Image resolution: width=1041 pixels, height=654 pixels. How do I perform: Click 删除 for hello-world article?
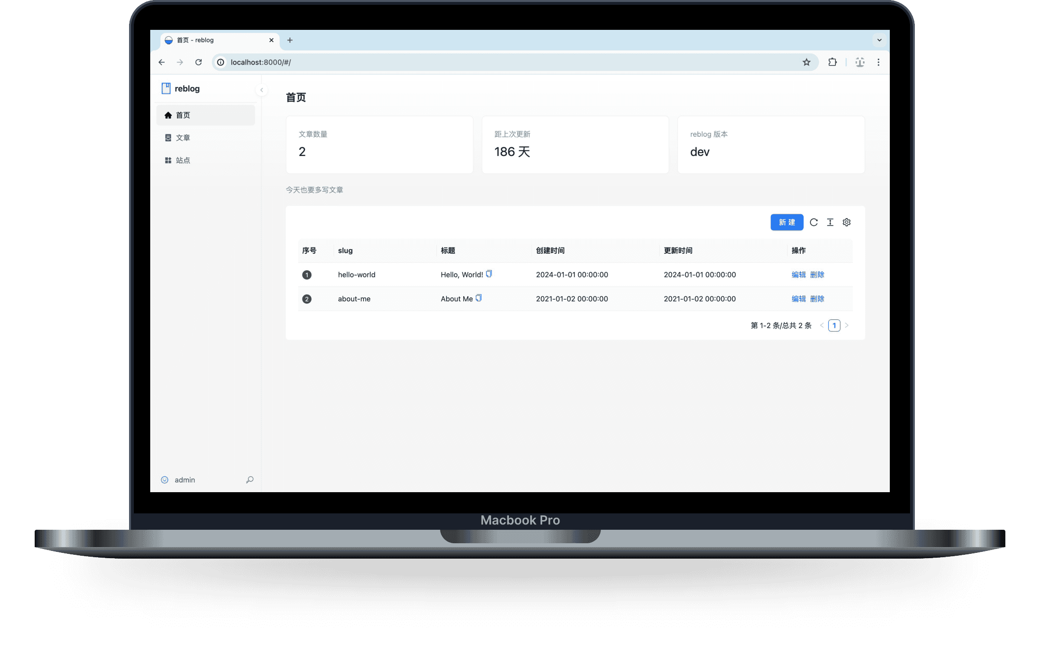817,274
